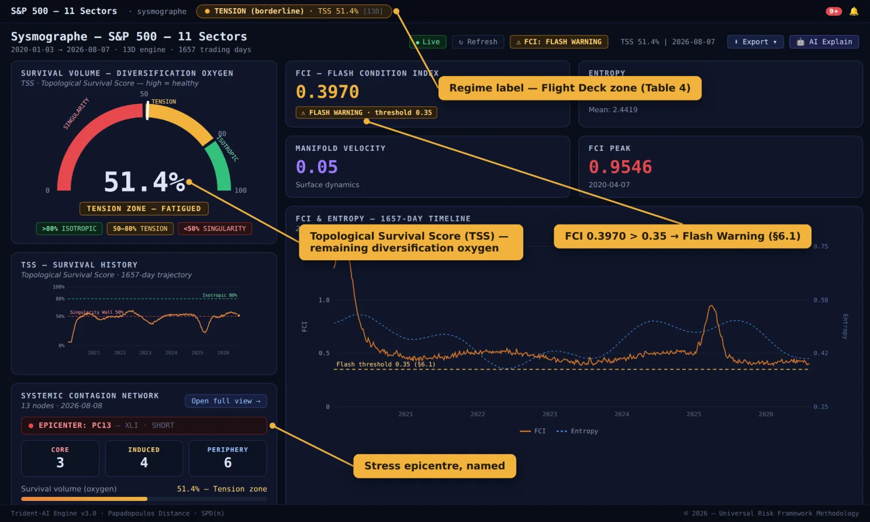
Task: Open full view of contagion network
Action: tap(226, 401)
